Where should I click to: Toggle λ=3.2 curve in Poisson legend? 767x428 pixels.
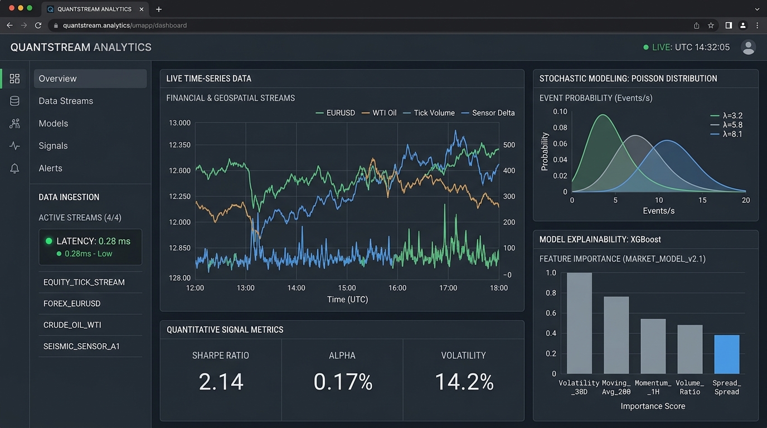tap(726, 116)
